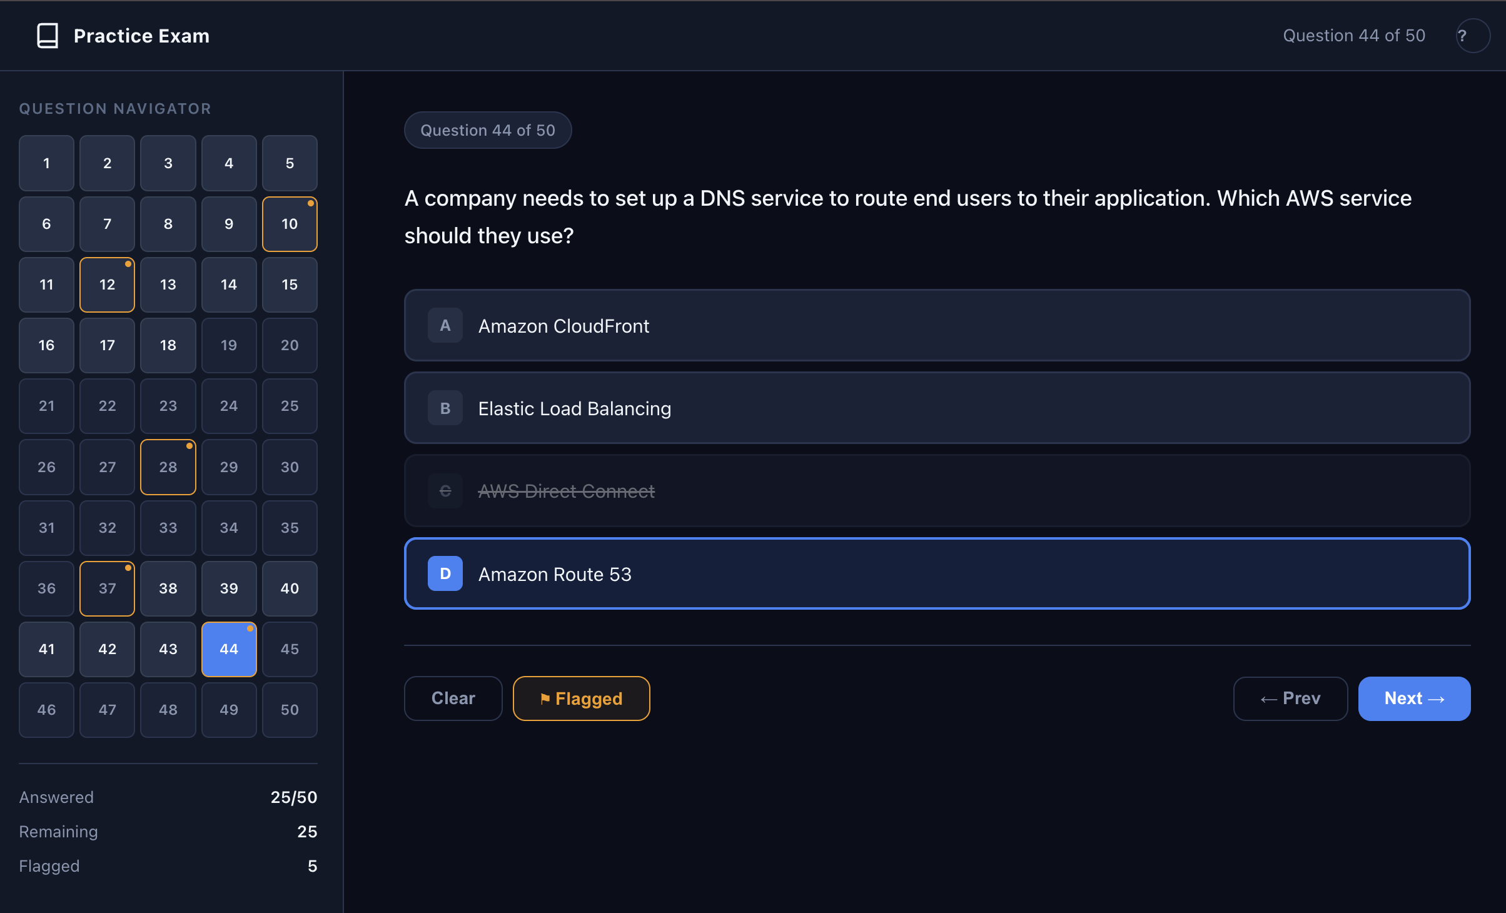Jump to question 46 in navigator
This screenshot has width=1506, height=913.
tap(46, 710)
